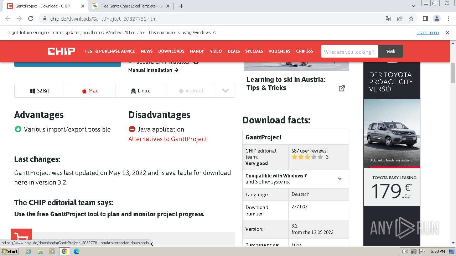Click the Toyota Proace City Verso ad
Viewport: 456px width, 256px height.
392,134
